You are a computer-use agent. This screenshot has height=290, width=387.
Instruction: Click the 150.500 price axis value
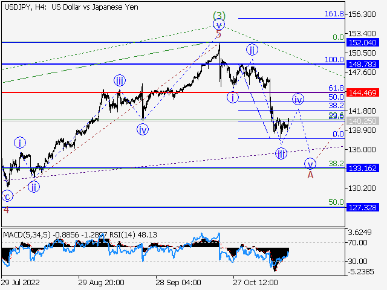tap(362, 53)
